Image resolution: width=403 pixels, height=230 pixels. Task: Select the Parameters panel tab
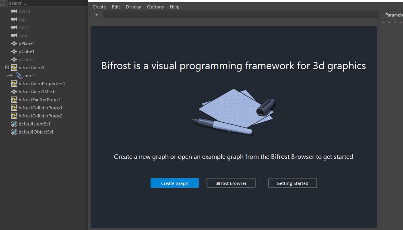point(393,15)
